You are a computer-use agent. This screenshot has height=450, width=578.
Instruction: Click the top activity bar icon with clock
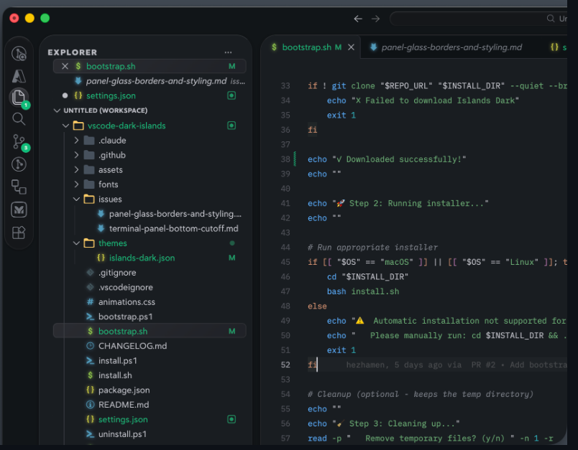(x=19, y=54)
